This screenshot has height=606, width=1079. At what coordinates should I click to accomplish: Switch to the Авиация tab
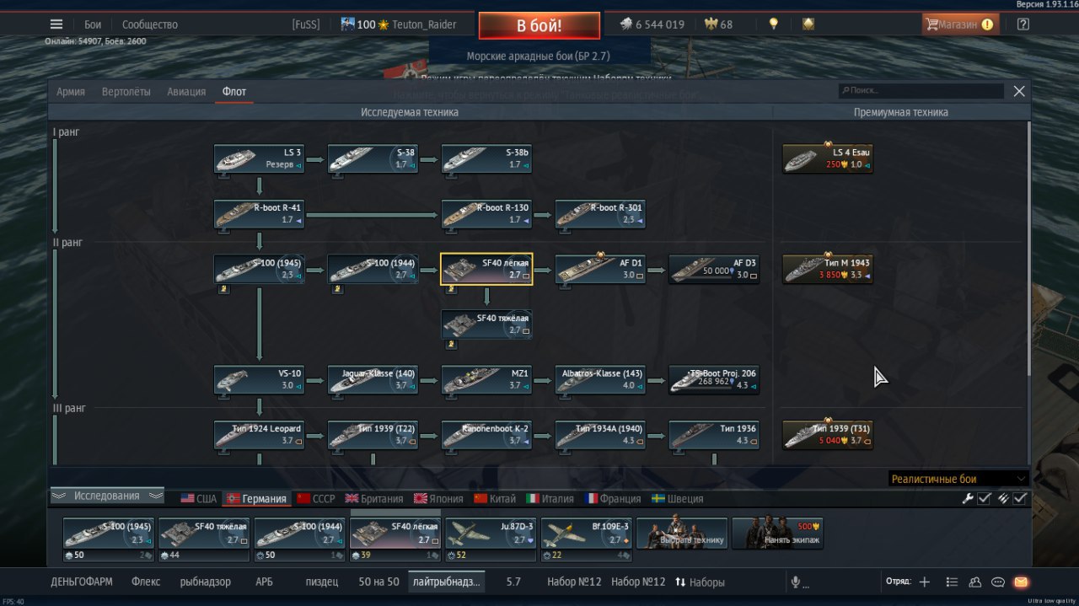(186, 92)
